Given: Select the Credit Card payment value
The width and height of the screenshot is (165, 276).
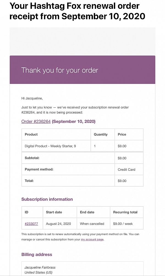Looking at the screenshot, I should coord(127,170).
